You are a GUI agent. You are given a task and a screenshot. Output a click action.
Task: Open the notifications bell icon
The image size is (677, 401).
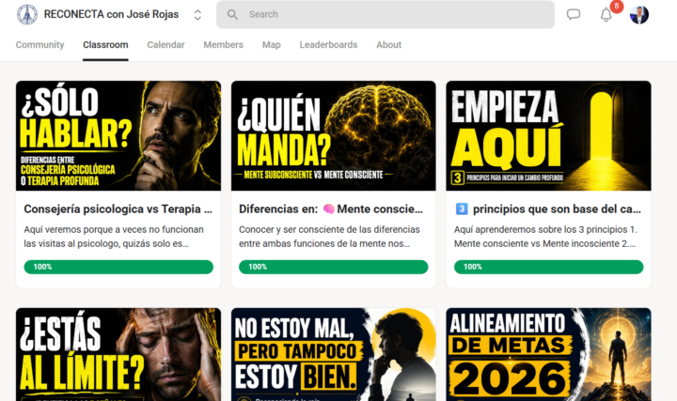[x=606, y=15]
